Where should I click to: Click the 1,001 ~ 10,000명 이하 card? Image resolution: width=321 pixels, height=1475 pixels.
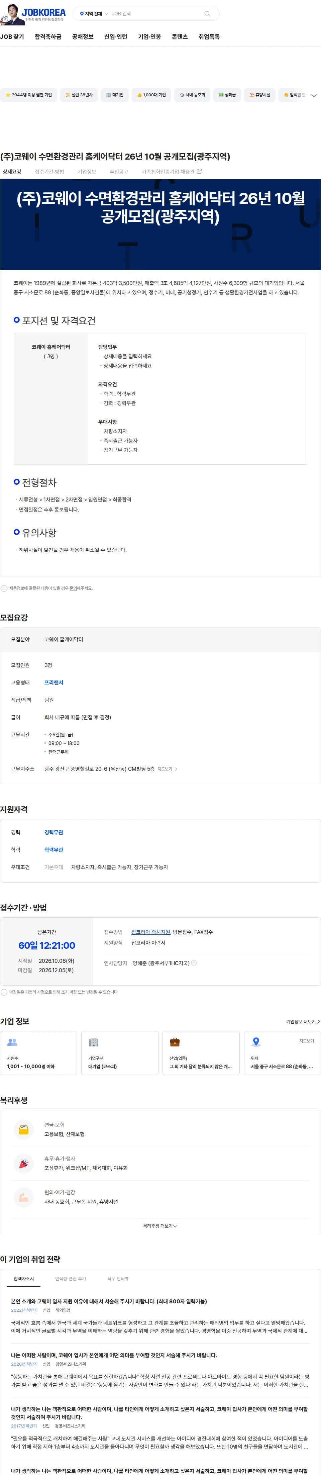pyautogui.click(x=38, y=1053)
